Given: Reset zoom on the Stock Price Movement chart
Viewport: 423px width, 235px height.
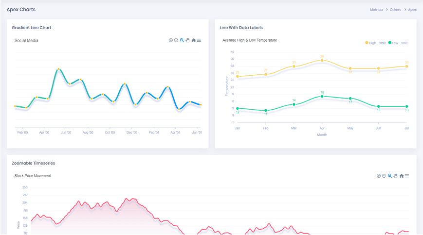Looking at the screenshot, I should coord(402,176).
